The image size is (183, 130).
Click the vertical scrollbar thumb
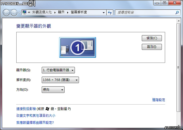(x=178, y=67)
